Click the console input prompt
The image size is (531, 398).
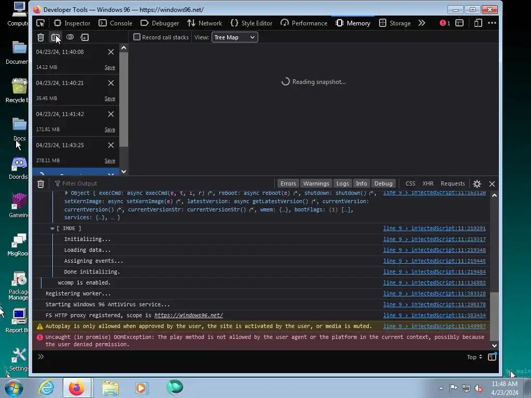point(250,357)
